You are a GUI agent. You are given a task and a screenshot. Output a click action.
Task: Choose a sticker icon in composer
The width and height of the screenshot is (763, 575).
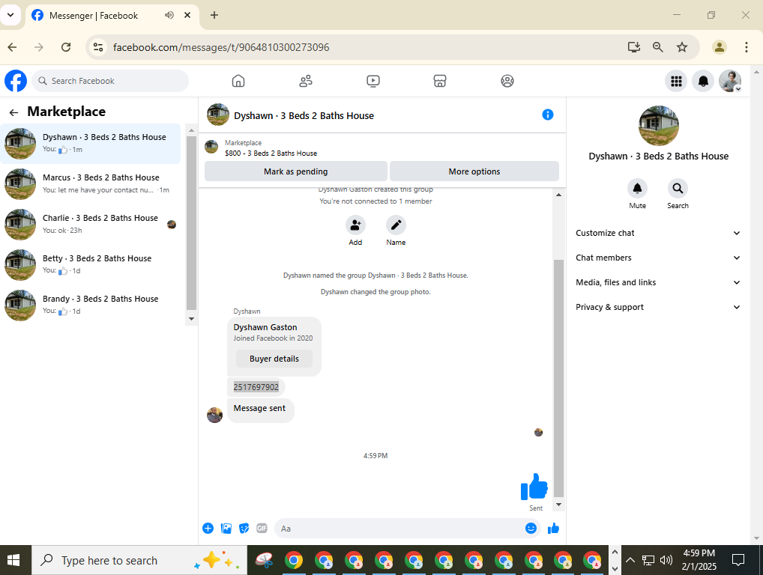click(244, 529)
